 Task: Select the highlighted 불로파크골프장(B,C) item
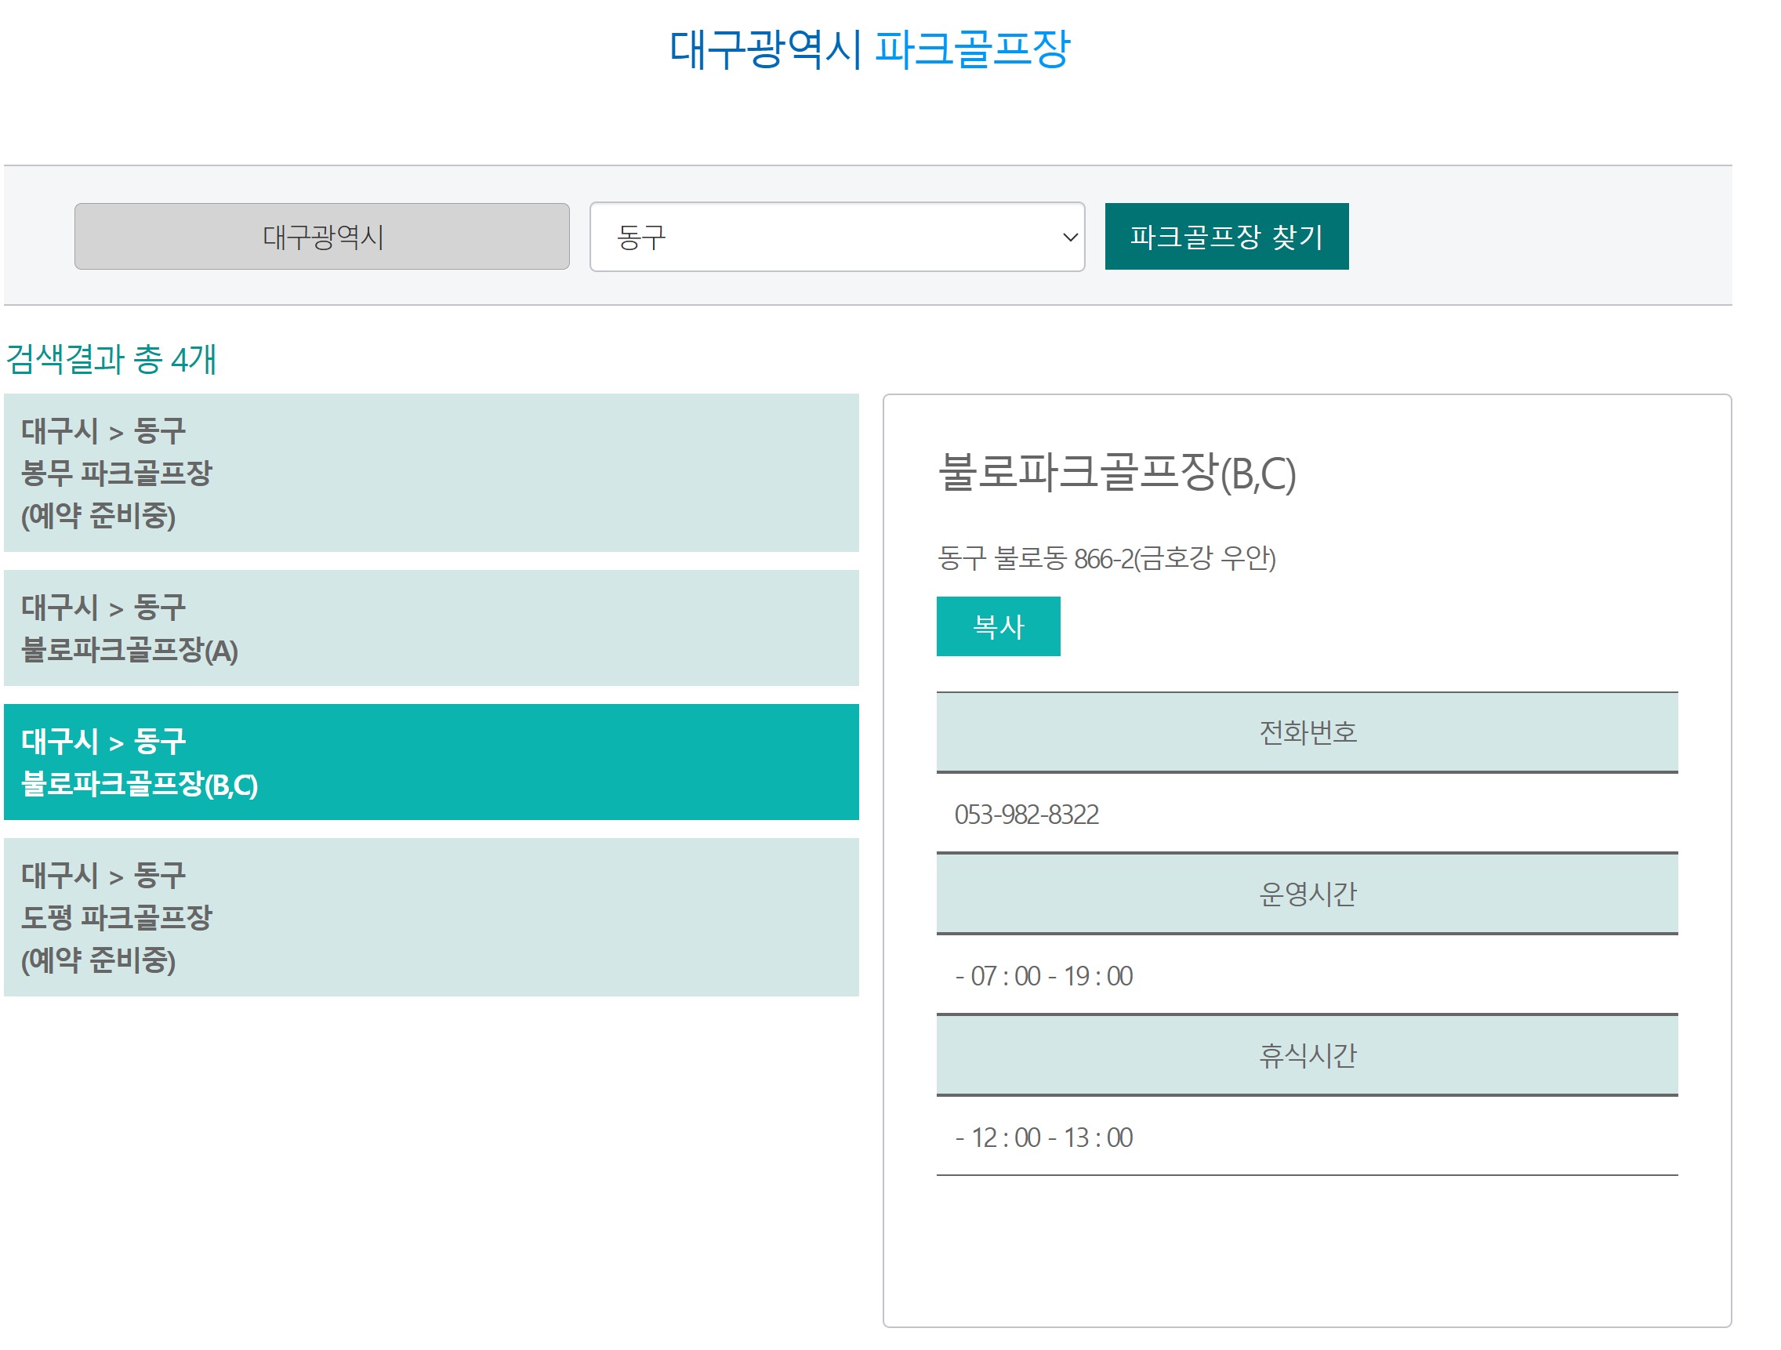431,762
